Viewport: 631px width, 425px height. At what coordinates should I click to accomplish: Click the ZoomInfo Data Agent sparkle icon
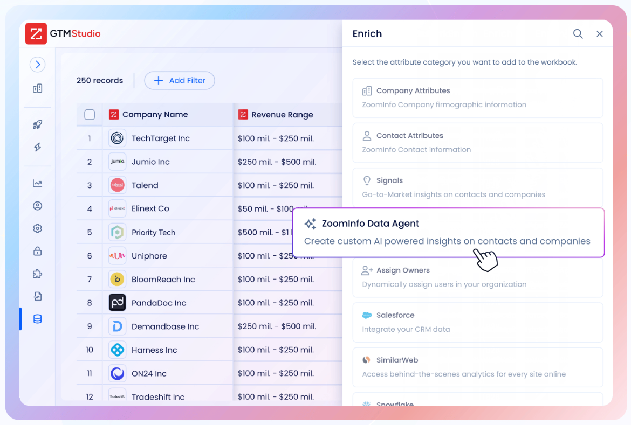pyautogui.click(x=310, y=224)
